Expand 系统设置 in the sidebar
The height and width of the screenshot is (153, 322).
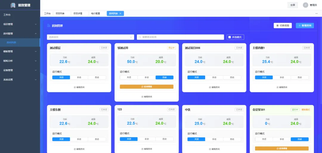20,79
